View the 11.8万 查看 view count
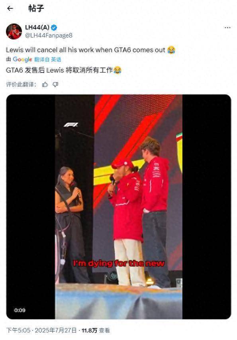 tap(96, 330)
